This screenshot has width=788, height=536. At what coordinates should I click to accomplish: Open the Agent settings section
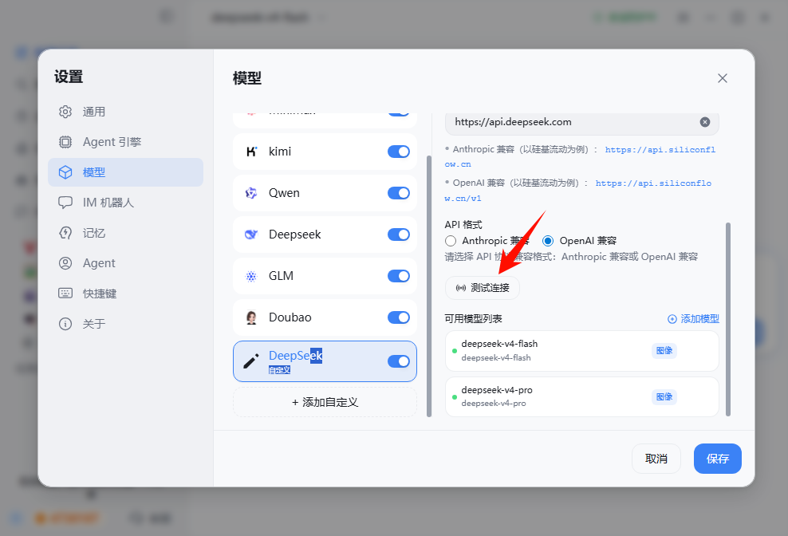click(125, 263)
